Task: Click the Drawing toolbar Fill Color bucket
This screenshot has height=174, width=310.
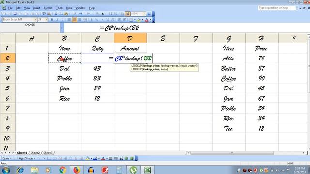Action: (87, 158)
